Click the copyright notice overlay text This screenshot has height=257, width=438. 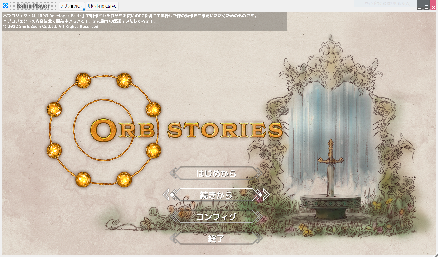coord(52,26)
